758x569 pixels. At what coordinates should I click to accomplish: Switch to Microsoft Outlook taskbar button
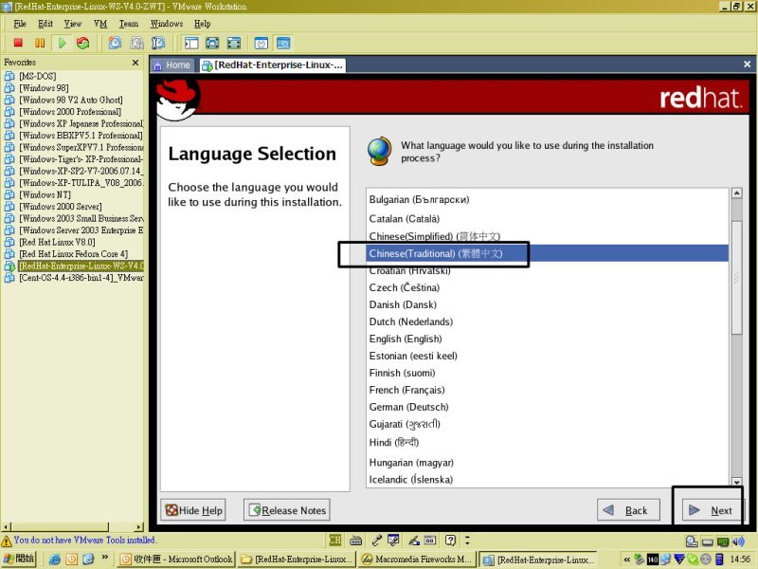click(176, 560)
